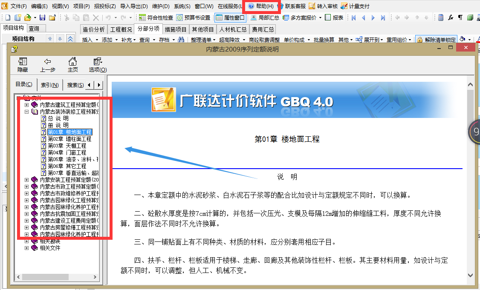Open the 招投标(Z) menu
This screenshot has width=480, height=290.
tap(105, 6)
